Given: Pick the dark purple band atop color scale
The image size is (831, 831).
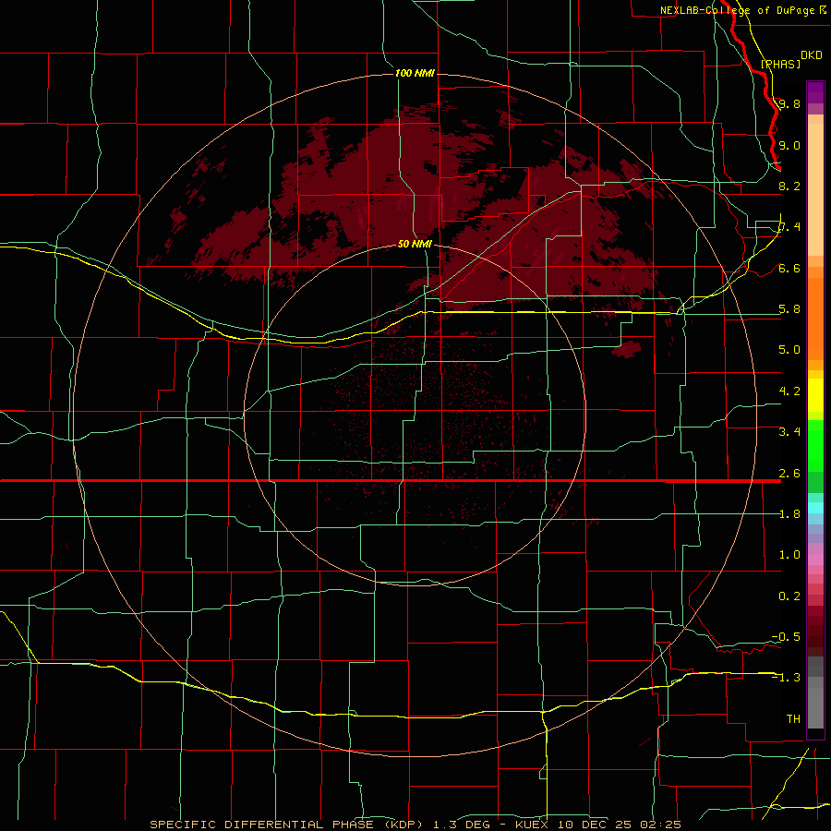Looking at the screenshot, I should click(x=815, y=92).
